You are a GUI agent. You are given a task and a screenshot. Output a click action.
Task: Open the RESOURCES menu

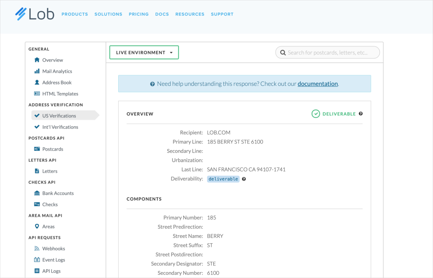190,14
